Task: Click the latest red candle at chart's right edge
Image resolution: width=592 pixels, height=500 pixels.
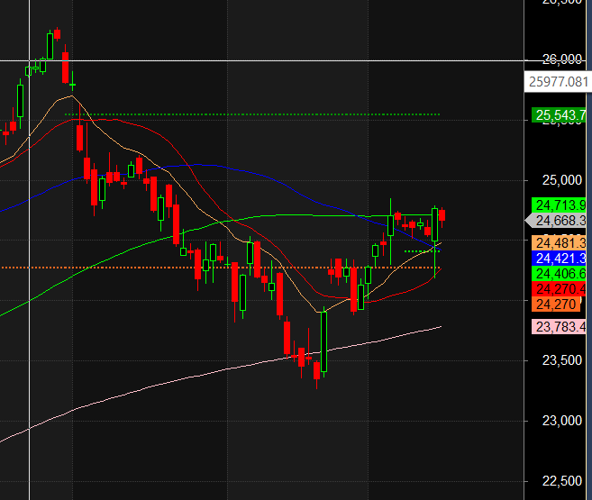Action: coord(442,215)
